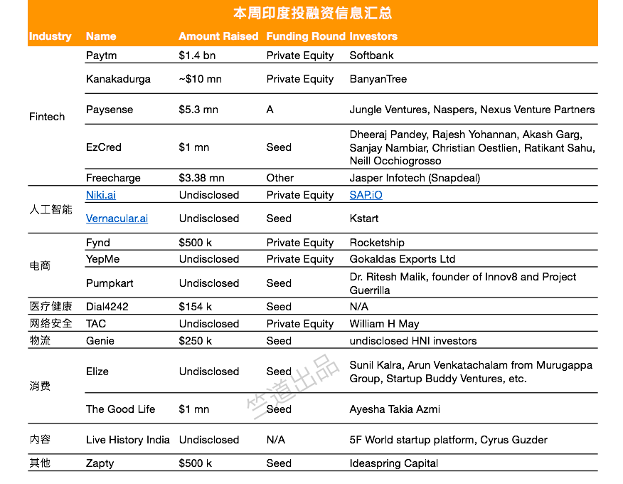Select the N/A funding round cell
The height and width of the screenshot is (484, 623).
coord(276,440)
